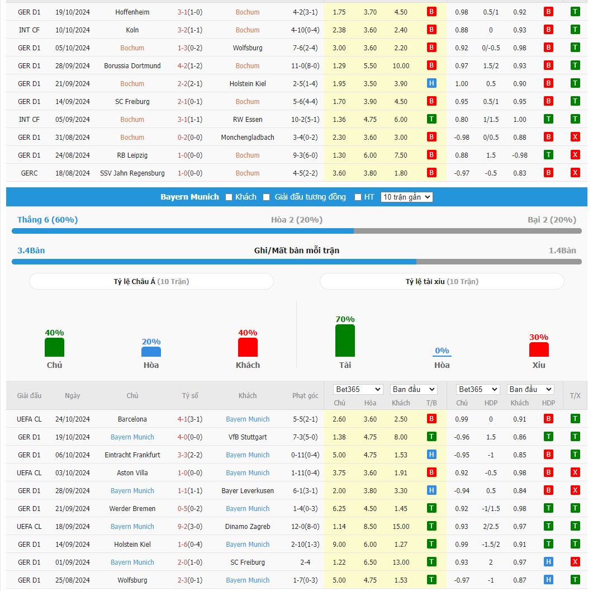Screen dimensions: 593x591
Task: Click red X icon in SSV Jahn Regensburg row
Action: [575, 173]
